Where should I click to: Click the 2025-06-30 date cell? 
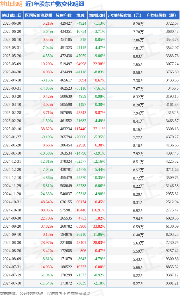pyautogui.click(x=12, y=24)
